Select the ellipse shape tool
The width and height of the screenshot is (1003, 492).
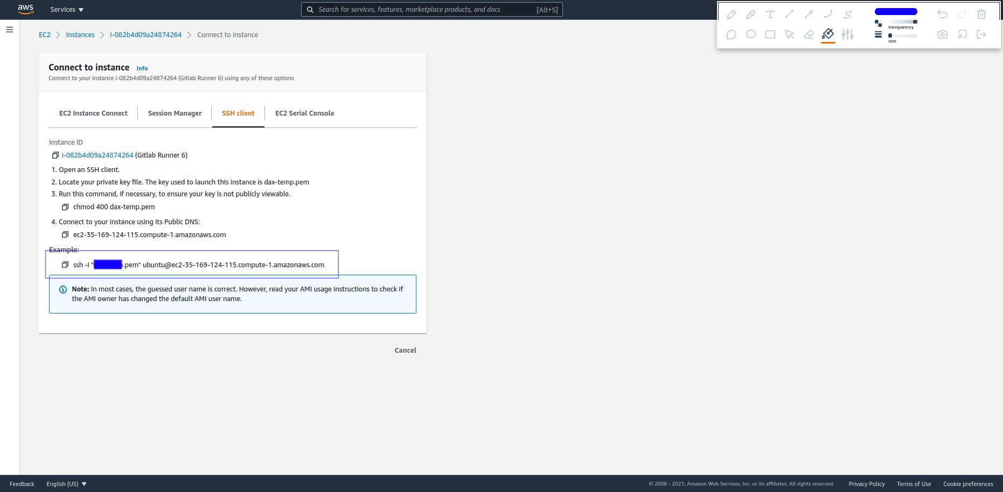coord(750,34)
